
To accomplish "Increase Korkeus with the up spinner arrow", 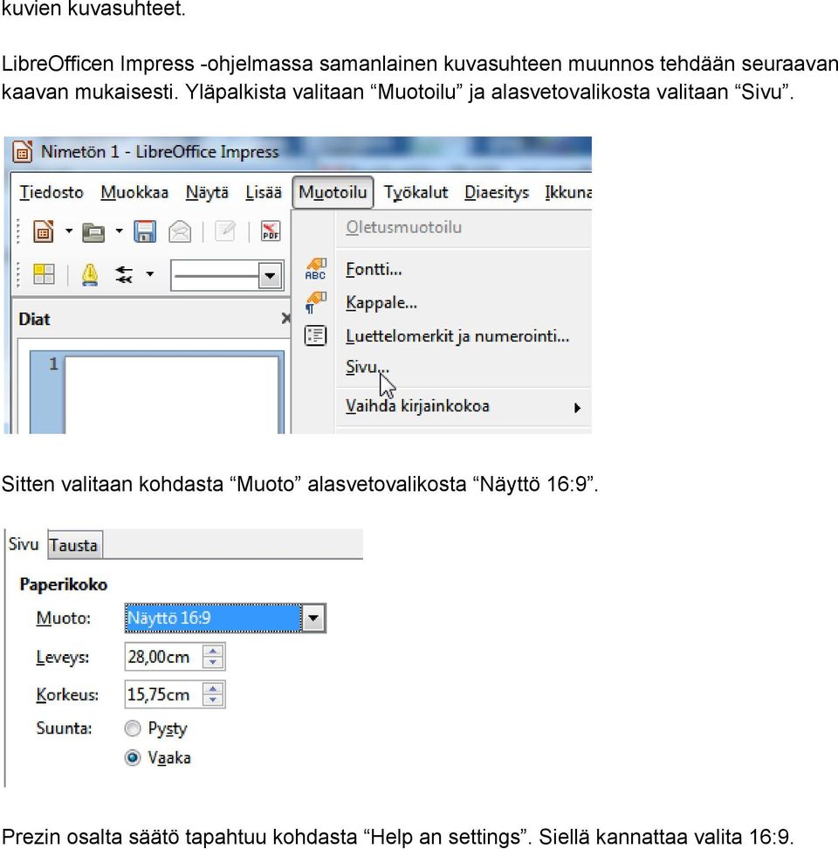I will [213, 689].
